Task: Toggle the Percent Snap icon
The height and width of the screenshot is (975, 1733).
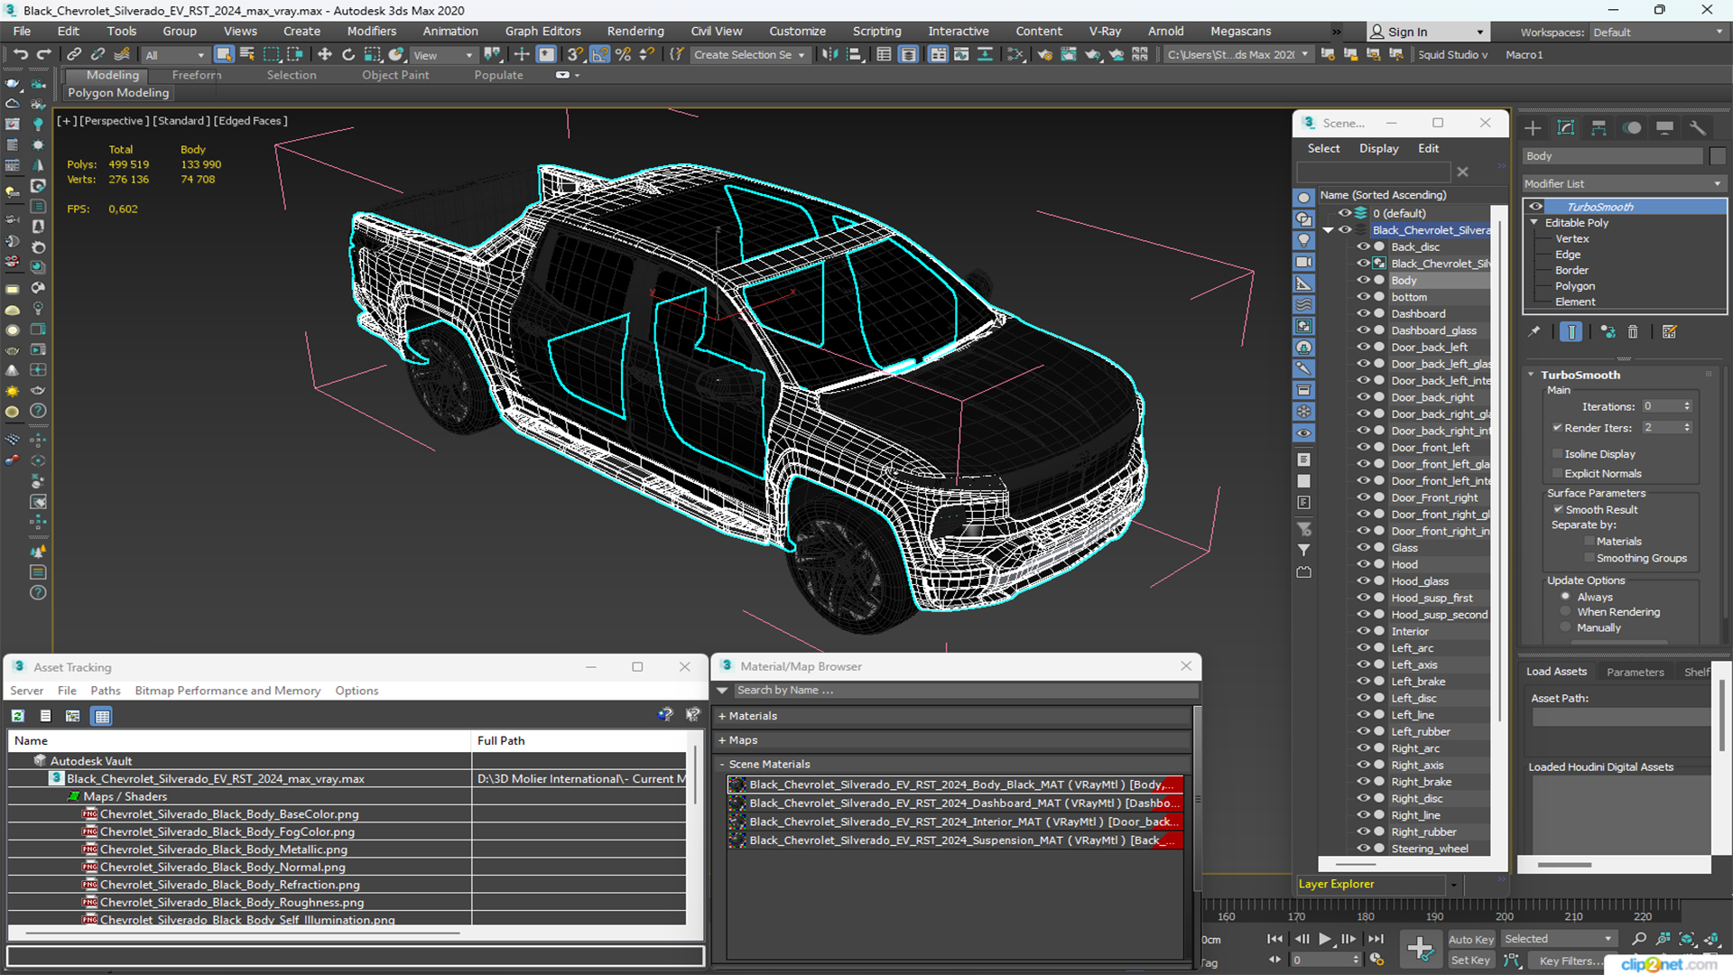Action: pyautogui.click(x=623, y=54)
